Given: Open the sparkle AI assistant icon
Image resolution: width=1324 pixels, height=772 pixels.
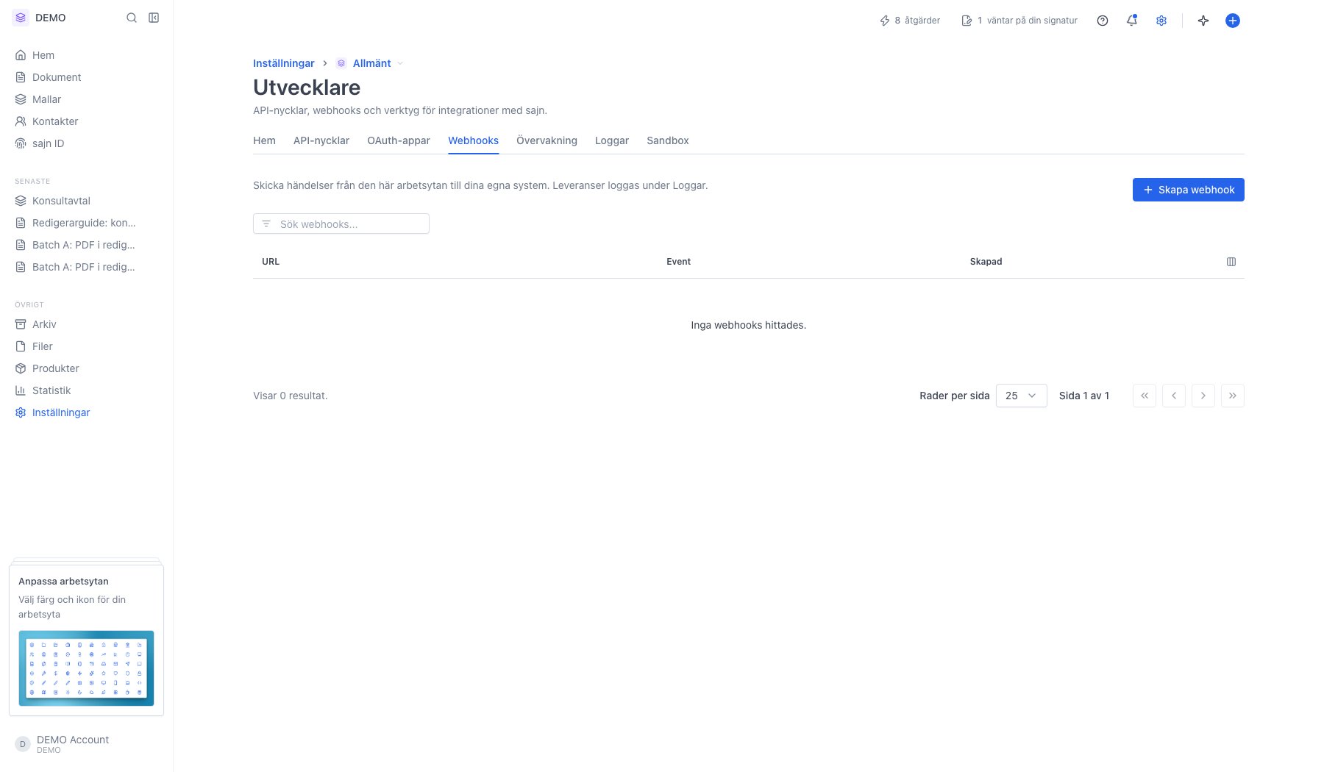Looking at the screenshot, I should coord(1203,21).
